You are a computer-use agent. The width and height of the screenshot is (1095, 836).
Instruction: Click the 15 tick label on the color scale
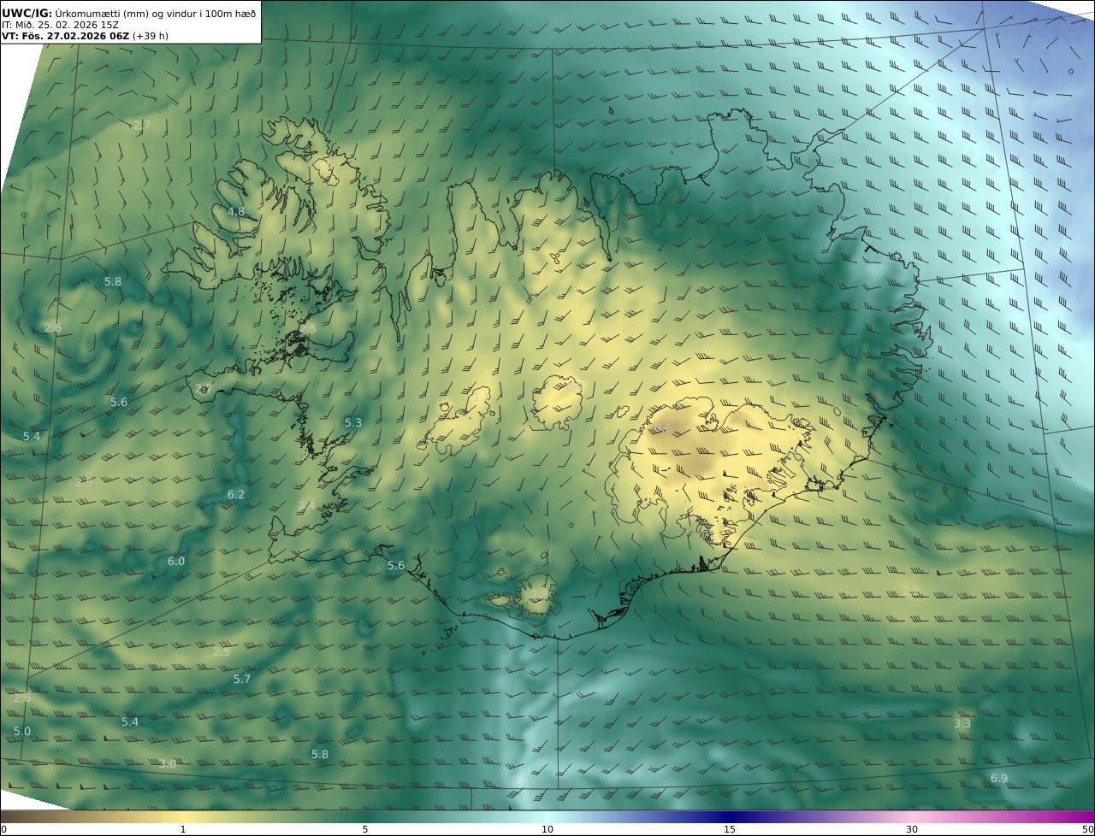click(730, 829)
